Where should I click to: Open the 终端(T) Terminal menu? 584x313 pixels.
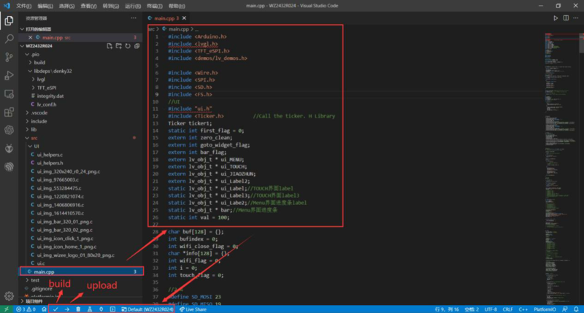pos(155,6)
